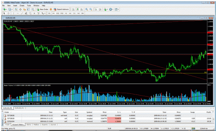Toggle the M1 timeframe button

pos(49,13)
